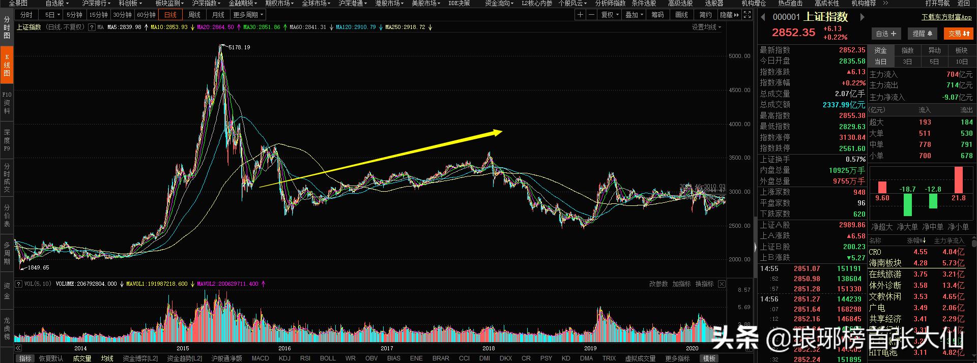
Task: Open 资金 in left sidebar
Action: pyautogui.click(x=7, y=291)
